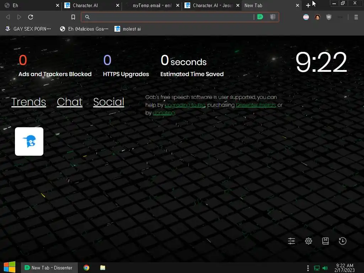Image resolution: width=364 pixels, height=273 pixels.
Task: Open the Character.AI shortcut tile
Action: pyautogui.click(x=29, y=141)
